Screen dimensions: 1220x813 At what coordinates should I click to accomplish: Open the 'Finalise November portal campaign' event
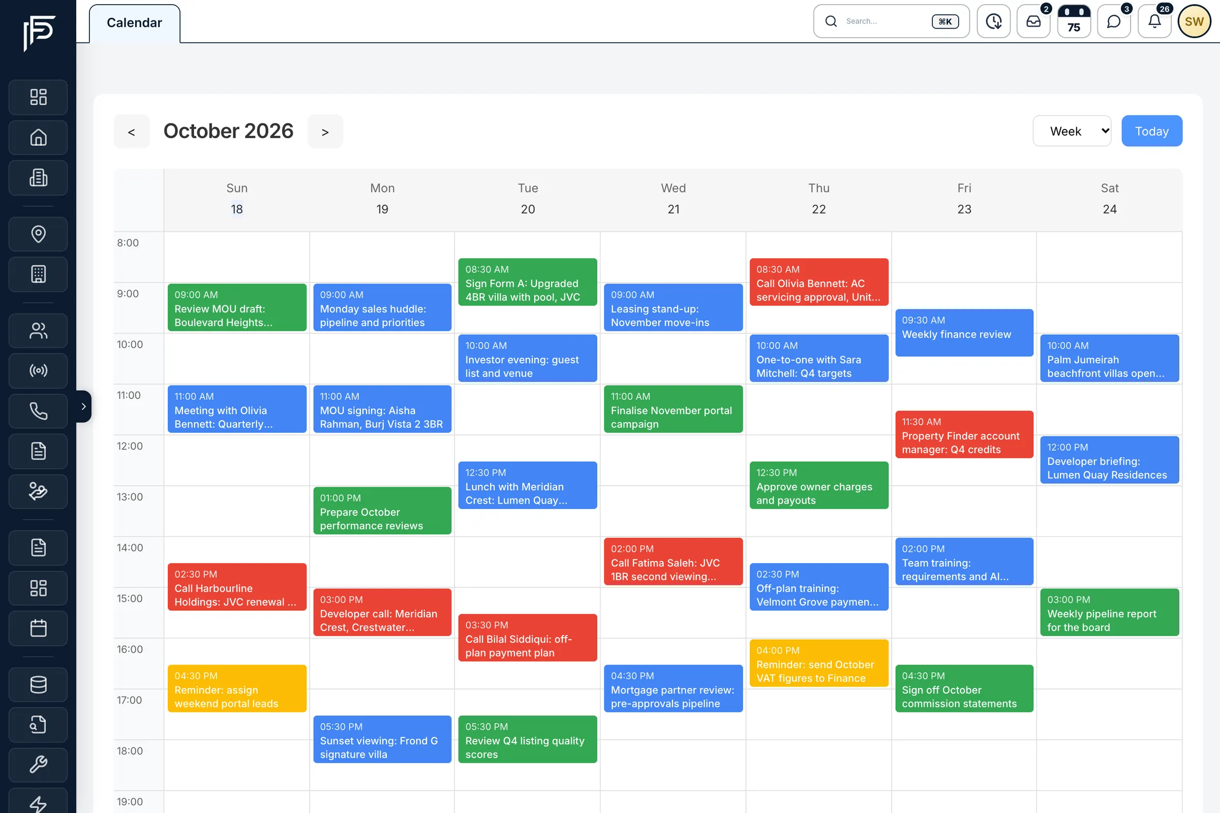tap(673, 409)
